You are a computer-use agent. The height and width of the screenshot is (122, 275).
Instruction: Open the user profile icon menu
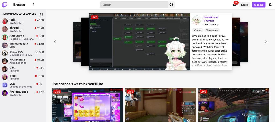pos(270,5)
